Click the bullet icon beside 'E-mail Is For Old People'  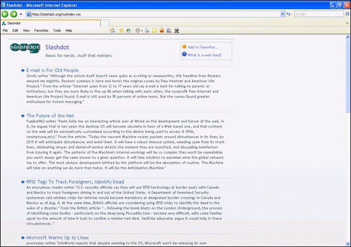coord(22,71)
